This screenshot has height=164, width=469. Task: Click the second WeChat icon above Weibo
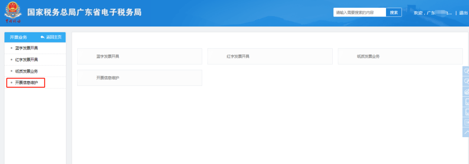pyautogui.click(x=466, y=82)
